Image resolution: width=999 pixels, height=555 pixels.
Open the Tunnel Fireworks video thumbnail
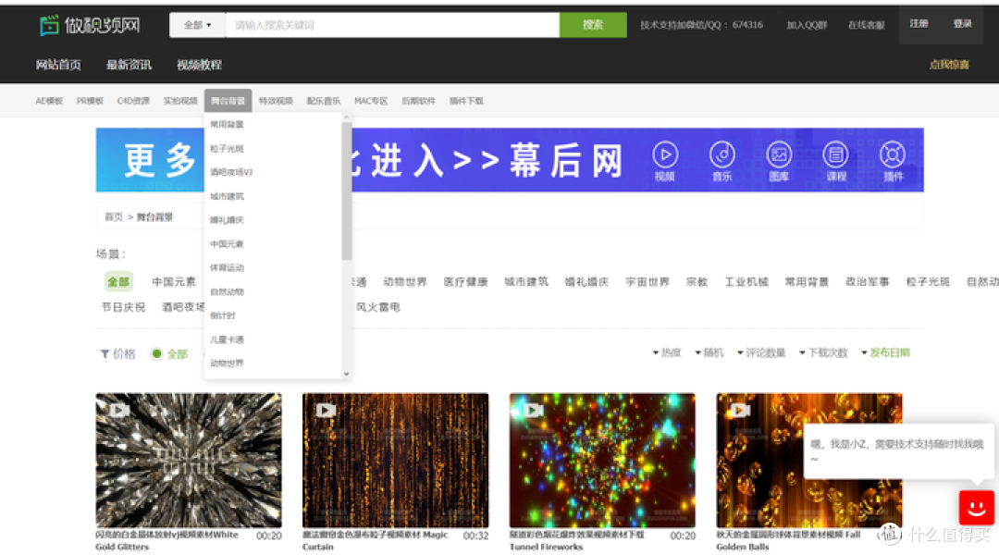pyautogui.click(x=603, y=460)
